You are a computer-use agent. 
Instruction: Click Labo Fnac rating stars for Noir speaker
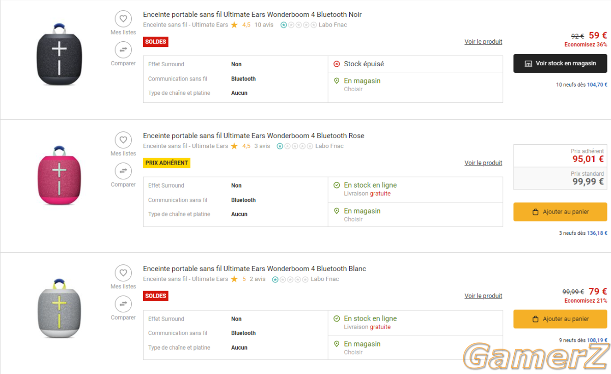click(298, 24)
